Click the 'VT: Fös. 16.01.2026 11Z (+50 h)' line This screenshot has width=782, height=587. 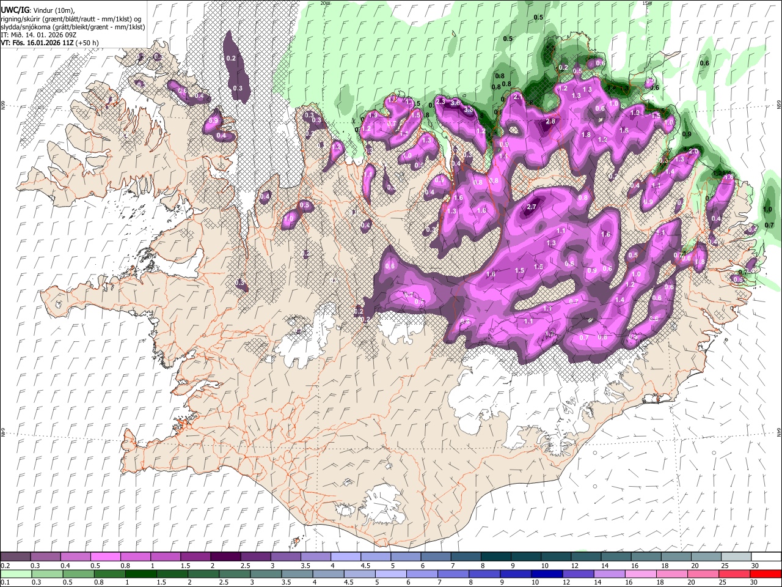coord(50,43)
